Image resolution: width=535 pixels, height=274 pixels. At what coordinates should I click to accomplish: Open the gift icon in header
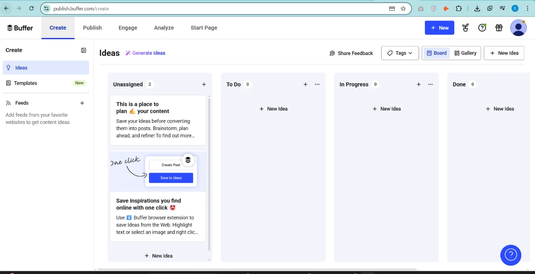click(x=499, y=28)
